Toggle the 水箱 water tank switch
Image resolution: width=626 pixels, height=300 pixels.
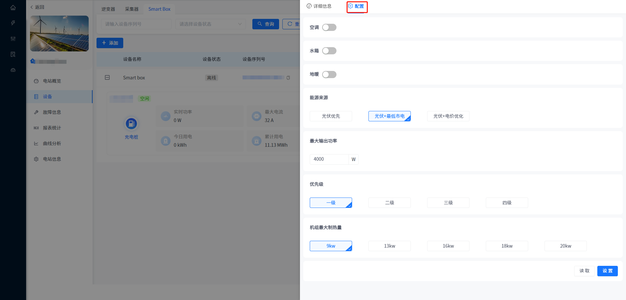pos(329,51)
